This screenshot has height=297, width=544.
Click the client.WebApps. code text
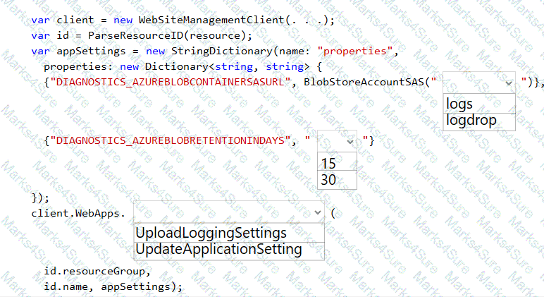pos(78,212)
